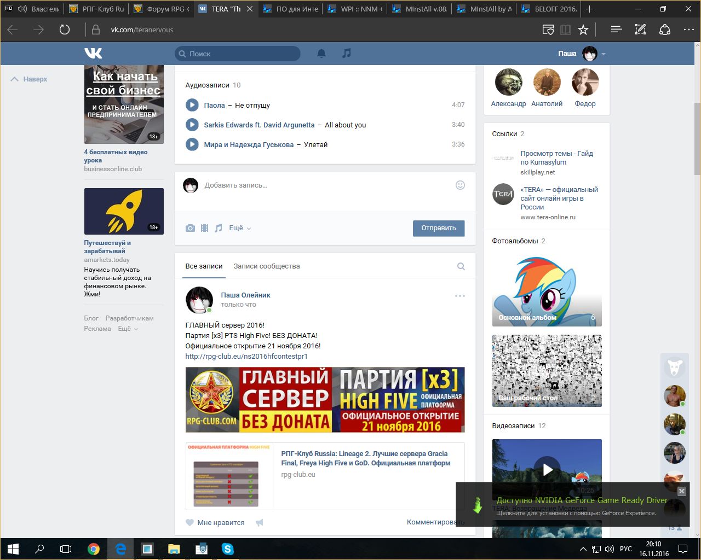Screen dimensions: 701x560
Task: Like the post with heart icon
Action: click(x=189, y=522)
